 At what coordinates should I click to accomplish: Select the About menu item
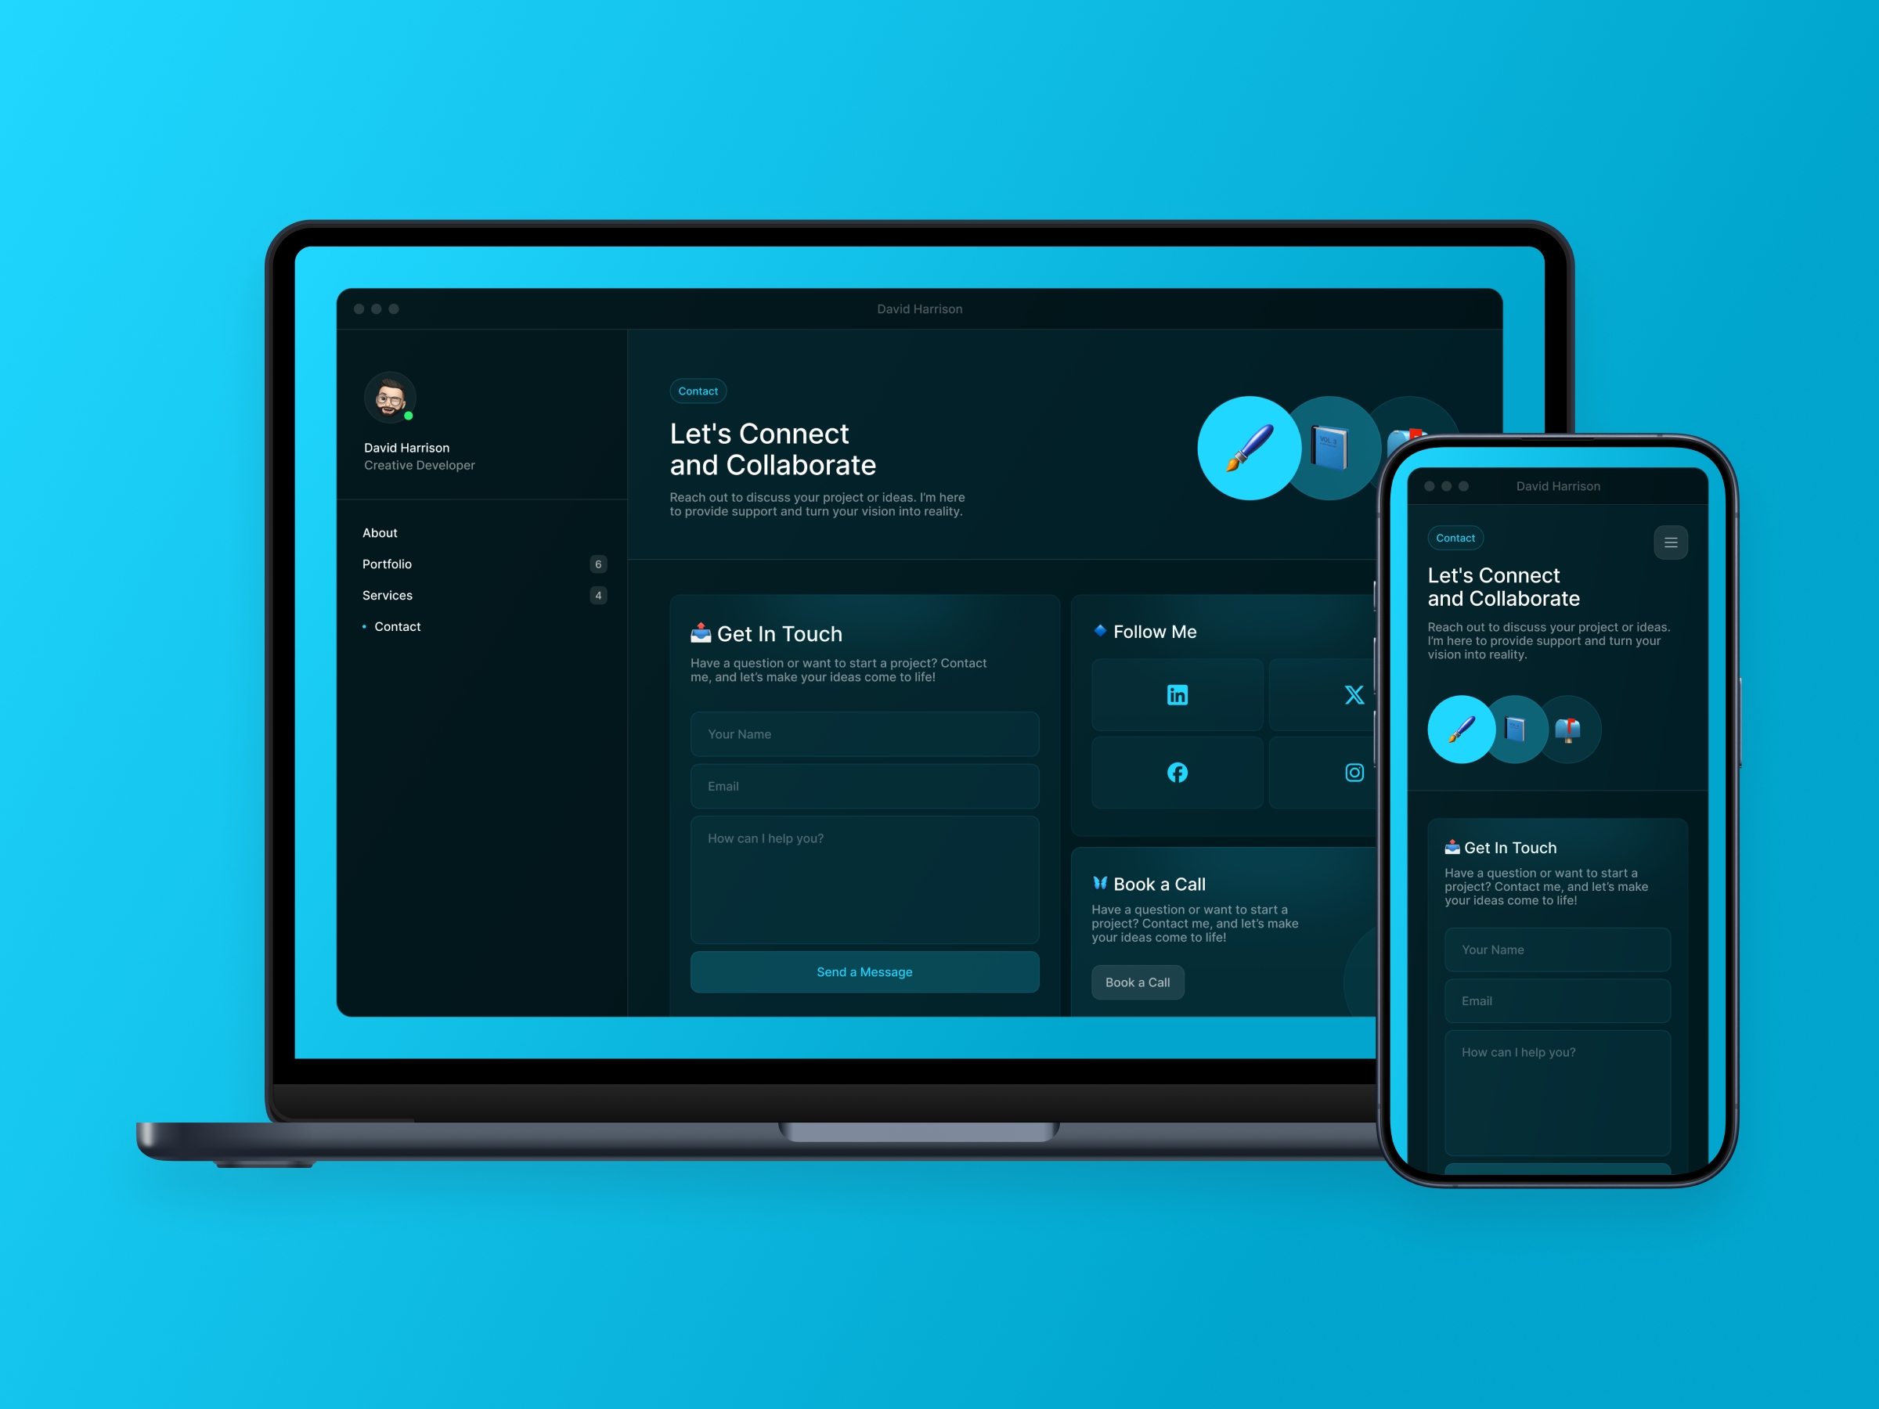tap(380, 532)
